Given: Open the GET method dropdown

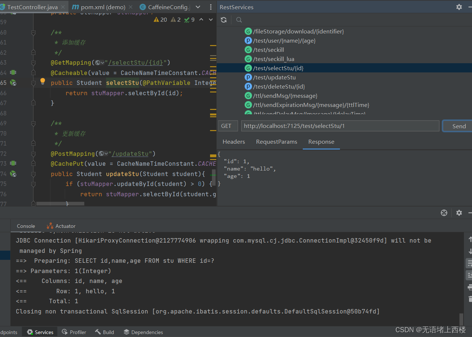Looking at the screenshot, I should click(x=228, y=126).
